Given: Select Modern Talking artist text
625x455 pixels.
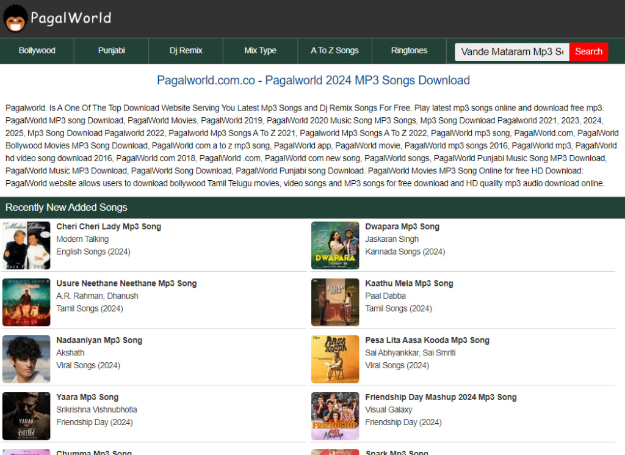Looking at the screenshot, I should [82, 239].
